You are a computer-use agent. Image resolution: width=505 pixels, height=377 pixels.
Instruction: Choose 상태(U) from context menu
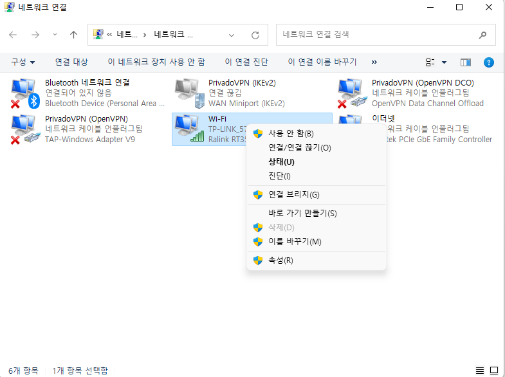[x=317, y=161]
